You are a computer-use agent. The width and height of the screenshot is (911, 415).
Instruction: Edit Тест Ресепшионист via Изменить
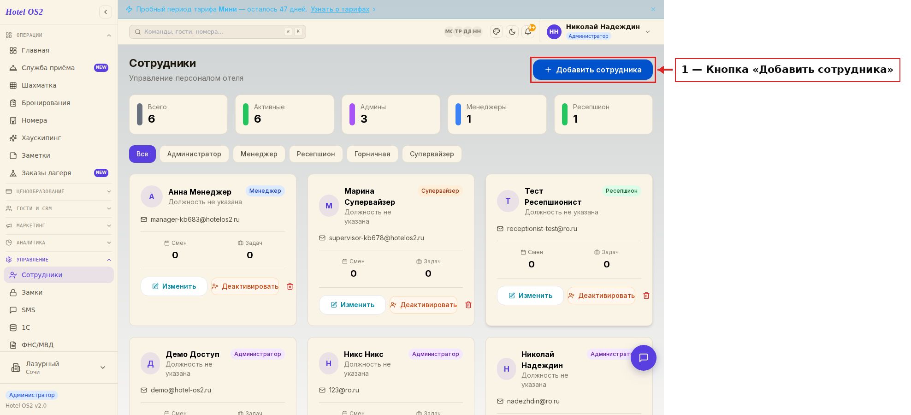pyautogui.click(x=530, y=296)
